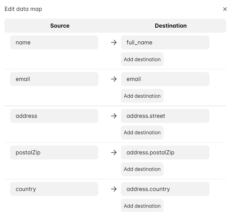Edit the address source field

pyautogui.click(x=54, y=116)
